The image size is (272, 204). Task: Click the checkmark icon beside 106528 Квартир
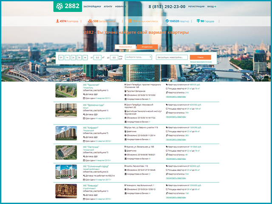tap(167, 21)
